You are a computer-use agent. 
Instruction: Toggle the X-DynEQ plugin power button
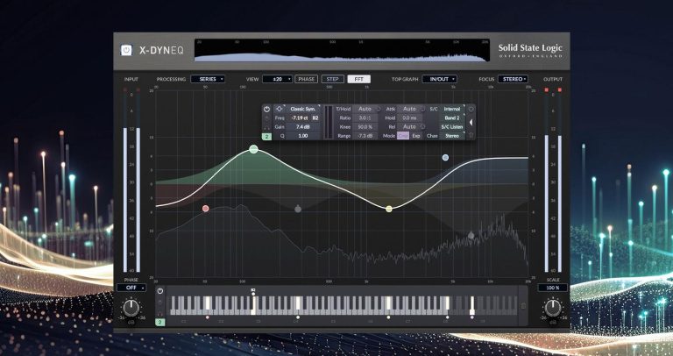(126, 50)
